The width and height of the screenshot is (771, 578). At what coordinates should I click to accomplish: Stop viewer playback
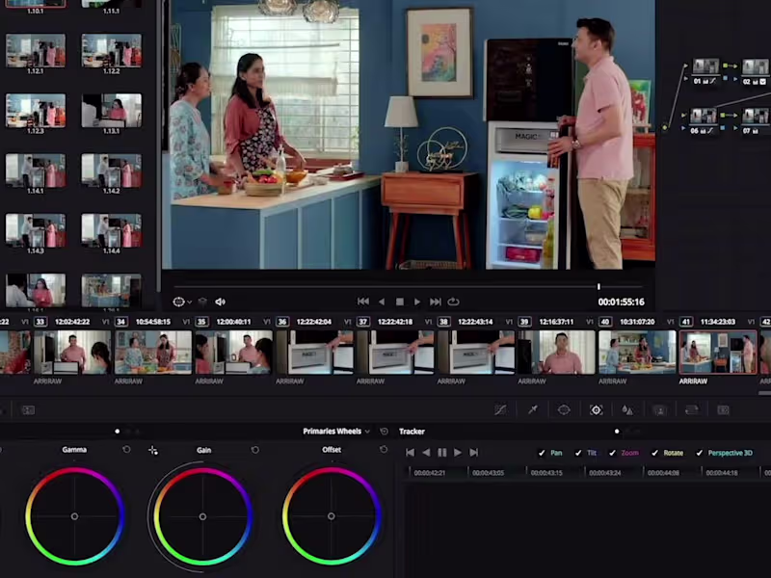[400, 302]
